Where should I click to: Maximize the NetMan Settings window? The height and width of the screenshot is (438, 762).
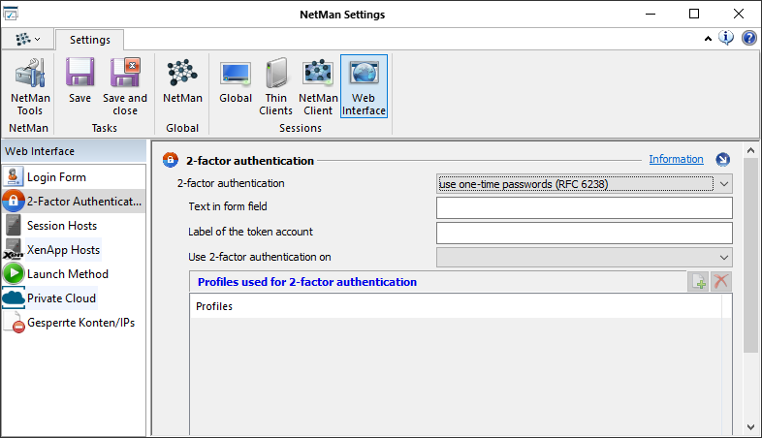coord(694,15)
